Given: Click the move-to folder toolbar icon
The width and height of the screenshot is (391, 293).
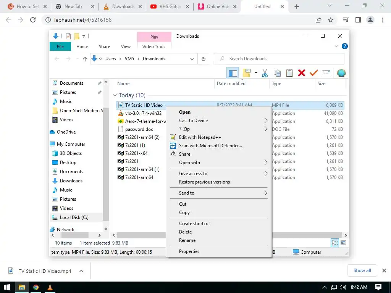Looking at the screenshot, I should coord(247,73).
